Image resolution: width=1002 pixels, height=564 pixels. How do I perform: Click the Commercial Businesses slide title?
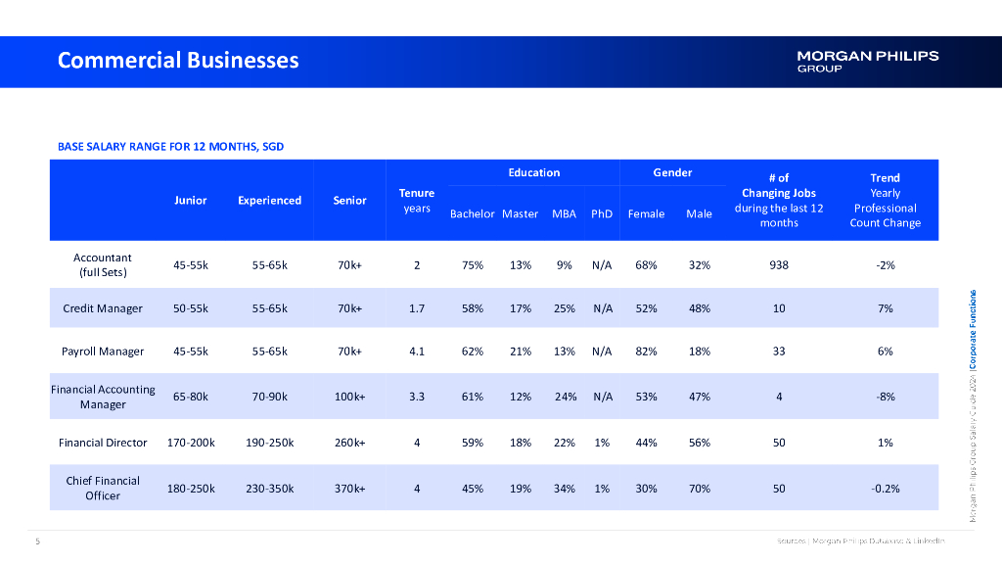pyautogui.click(x=178, y=61)
